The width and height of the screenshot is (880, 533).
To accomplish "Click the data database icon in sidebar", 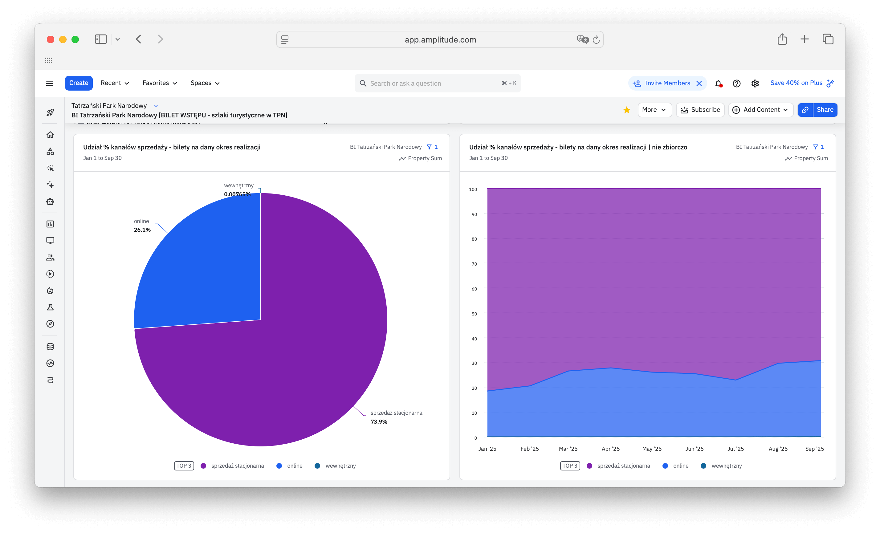I will tap(50, 346).
